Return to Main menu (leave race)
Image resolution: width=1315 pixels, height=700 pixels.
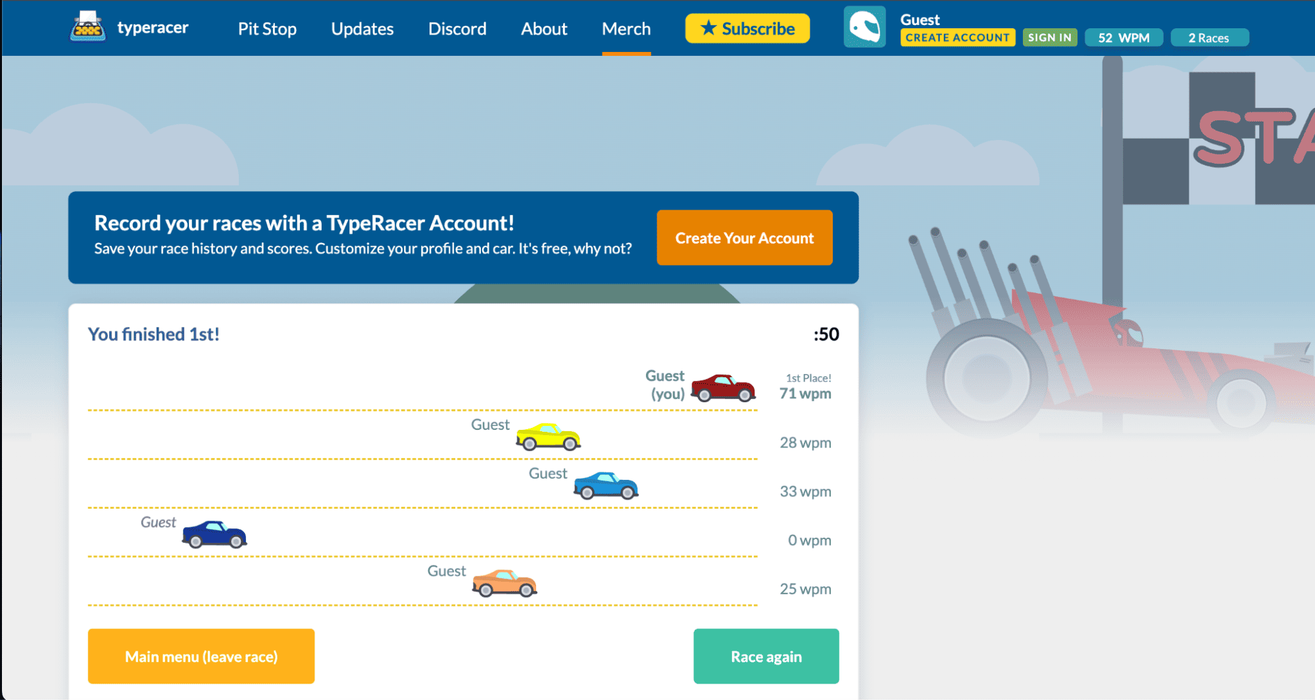point(201,656)
